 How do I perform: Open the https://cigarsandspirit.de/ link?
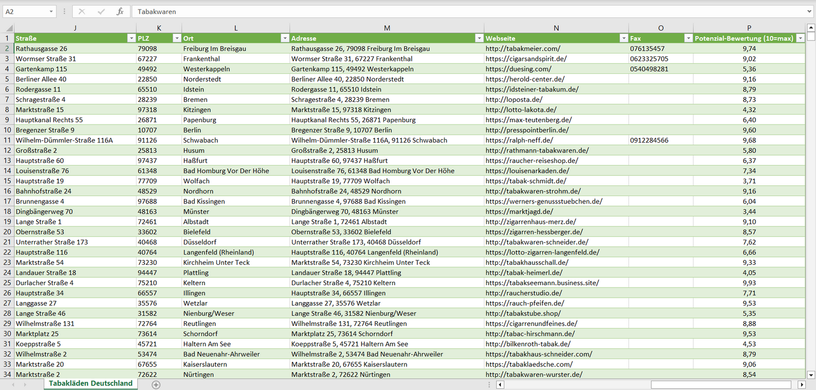pyautogui.click(x=526, y=59)
